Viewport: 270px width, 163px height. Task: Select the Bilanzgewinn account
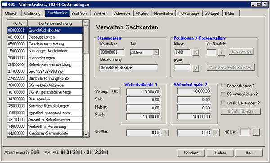coord(45,99)
